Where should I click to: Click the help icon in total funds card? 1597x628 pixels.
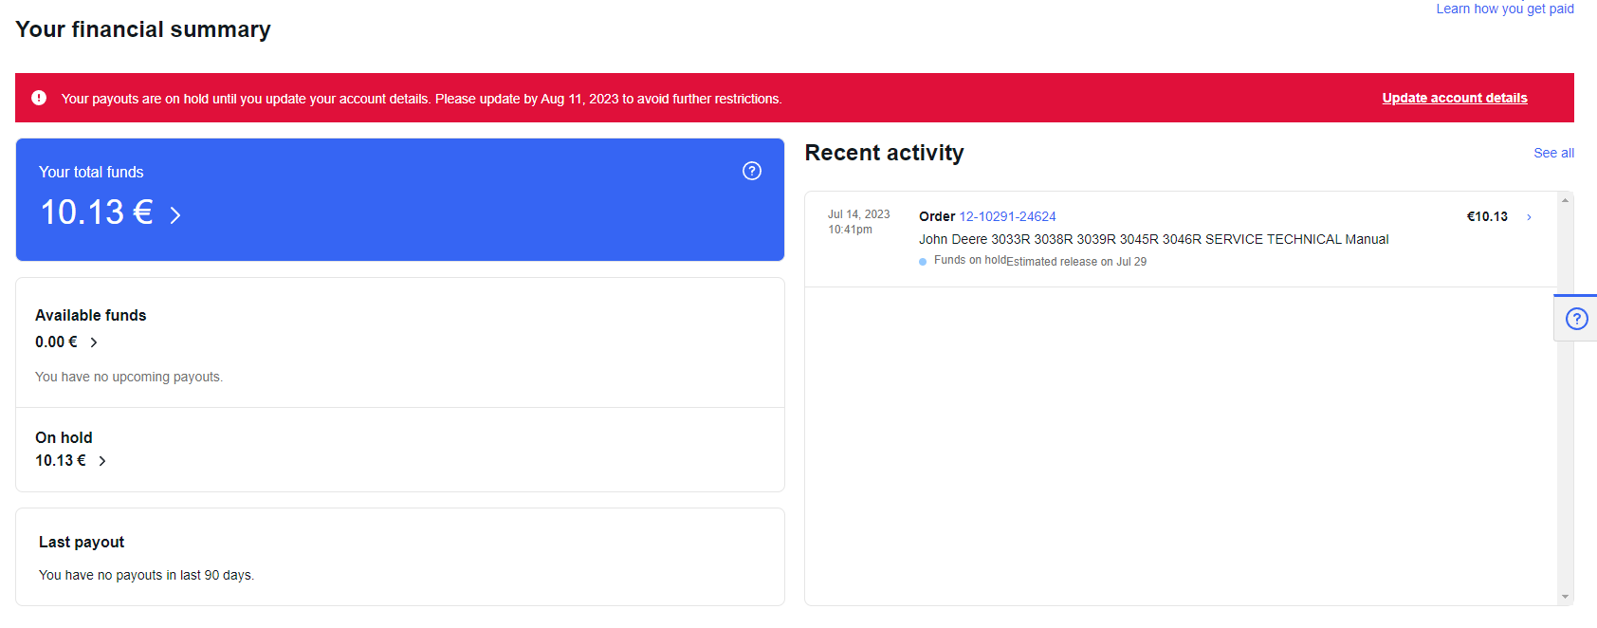pyautogui.click(x=751, y=171)
